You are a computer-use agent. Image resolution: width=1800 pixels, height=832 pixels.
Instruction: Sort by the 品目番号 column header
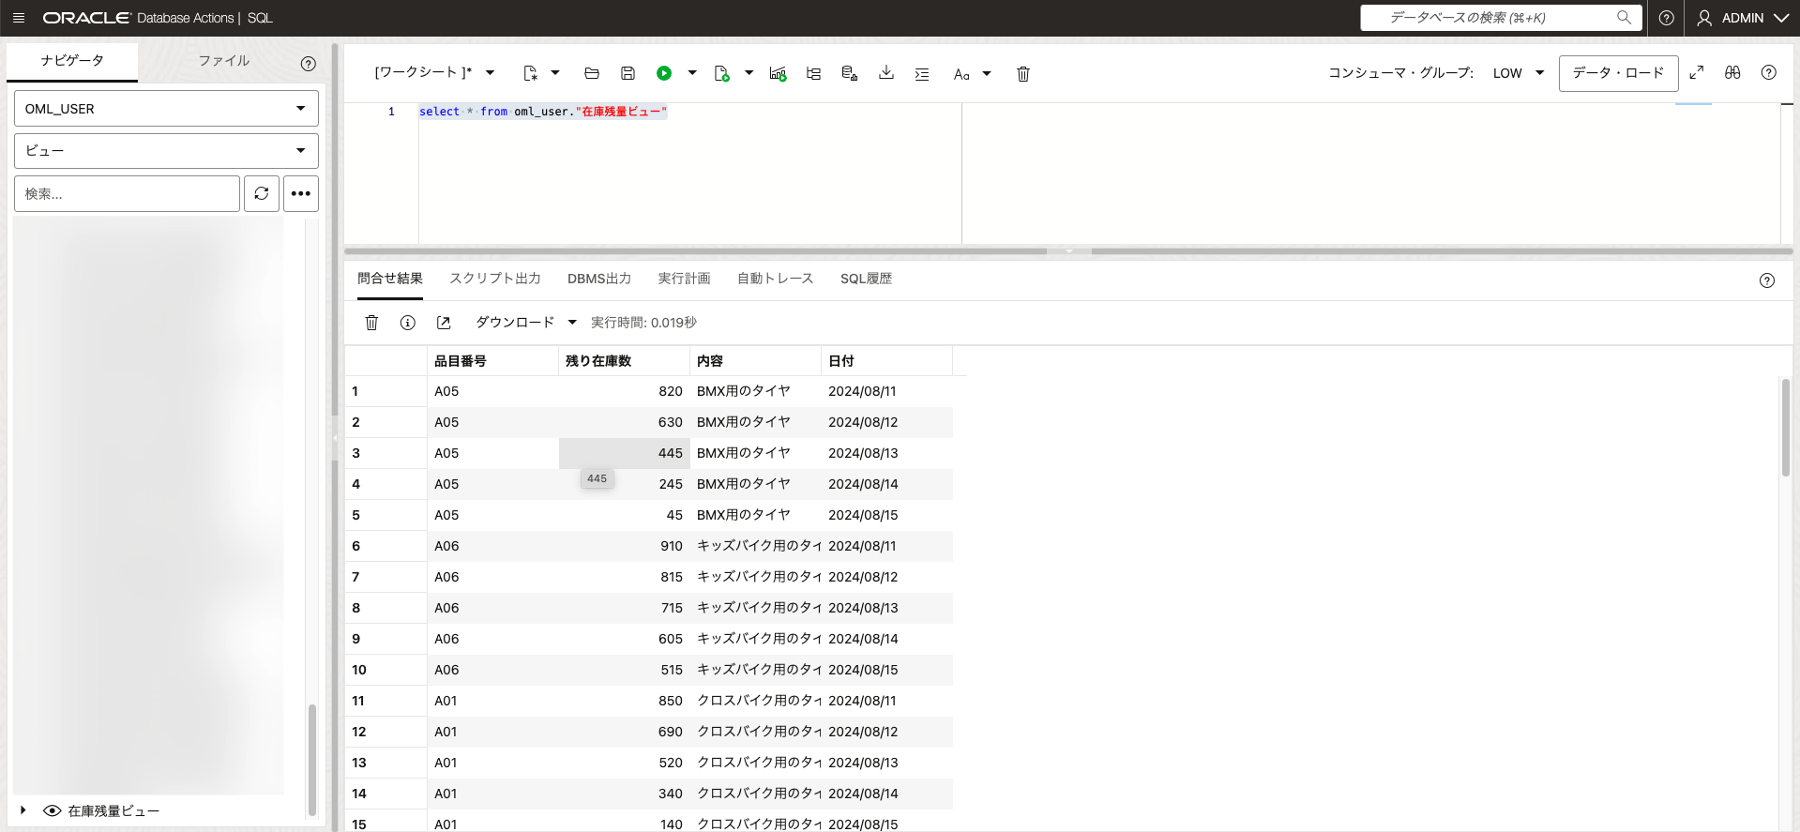click(x=493, y=361)
